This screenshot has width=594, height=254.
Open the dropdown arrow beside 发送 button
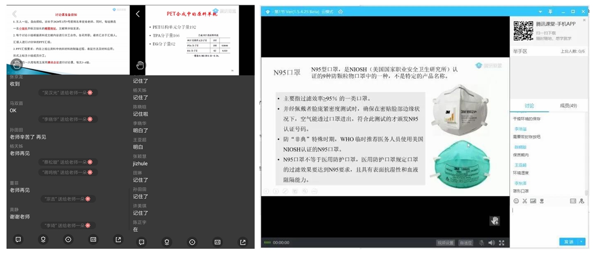581,242
